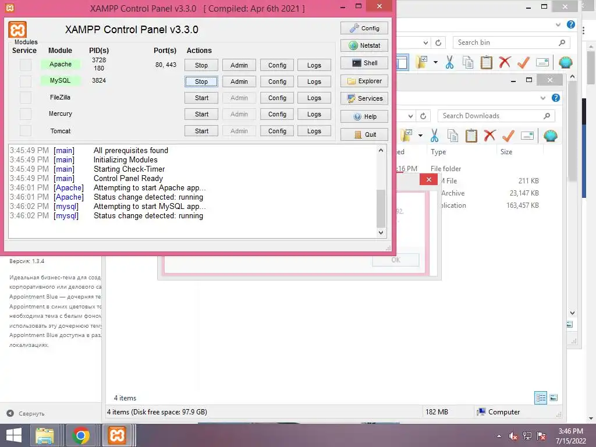Click the Свернуть collapse link

click(31, 414)
